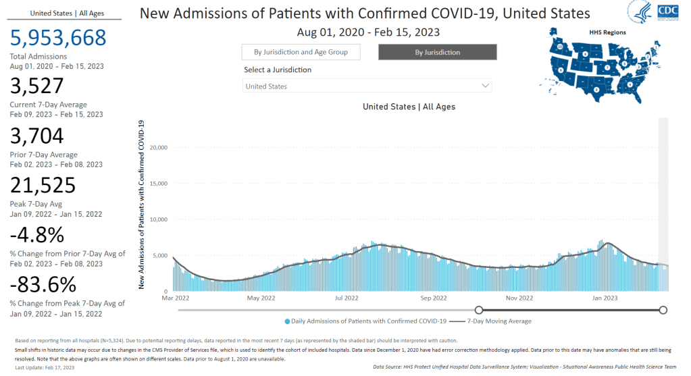Click the left date range slider handle

tap(479, 310)
